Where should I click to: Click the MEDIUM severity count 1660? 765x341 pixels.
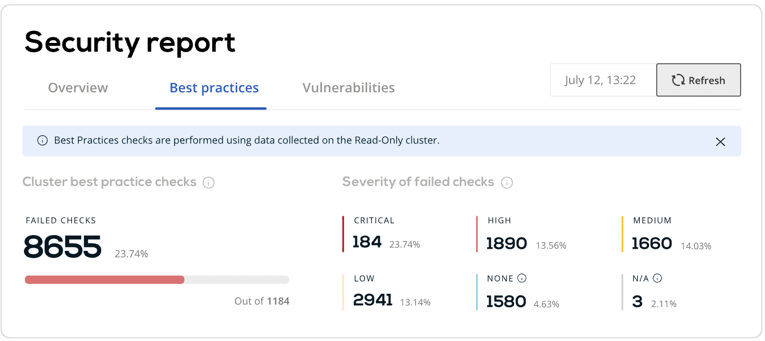(x=652, y=243)
